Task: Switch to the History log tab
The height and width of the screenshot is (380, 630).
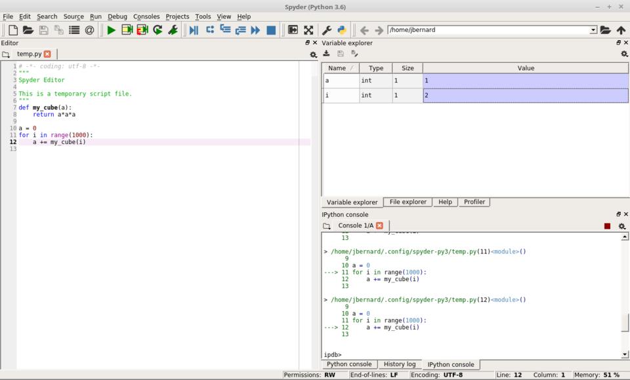Action: pos(399,364)
